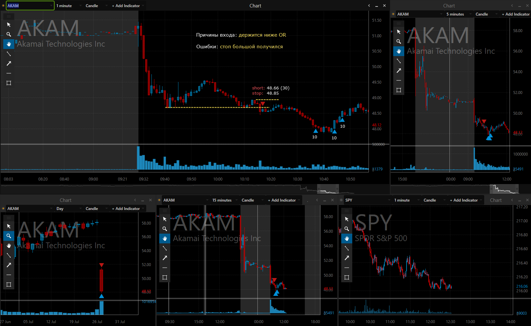Click stop 48.85 label on main chart
The height and width of the screenshot is (326, 531).
click(265, 93)
